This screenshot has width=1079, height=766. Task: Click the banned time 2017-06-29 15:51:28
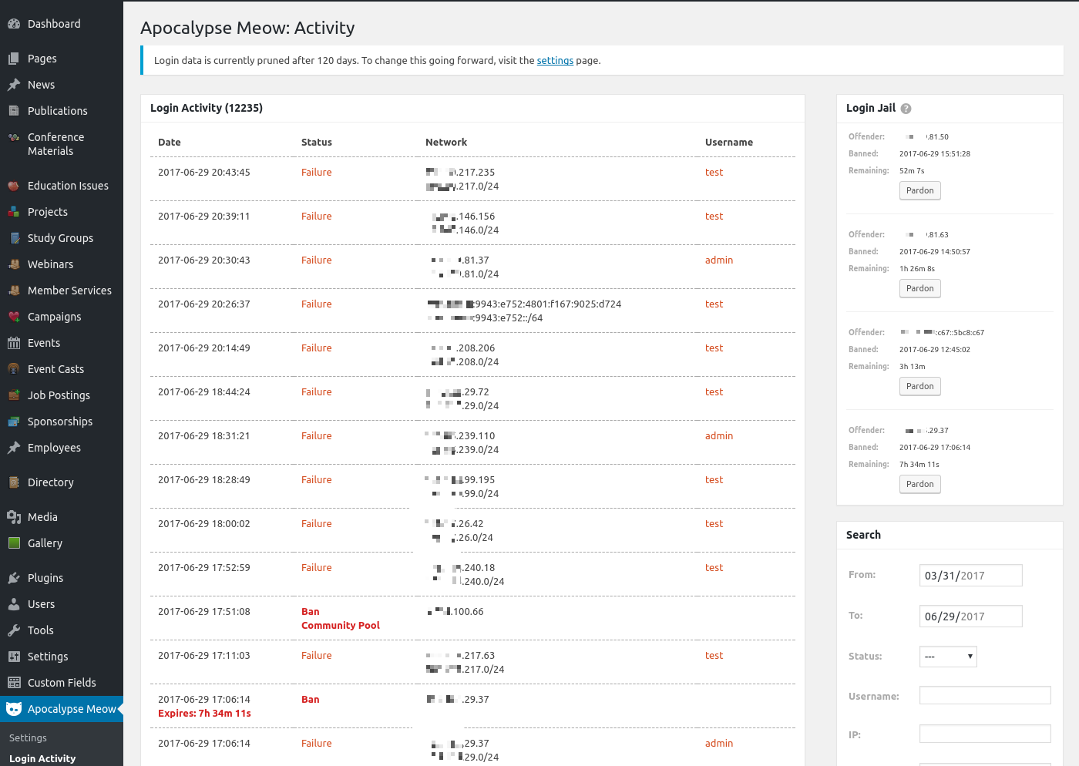(x=935, y=154)
